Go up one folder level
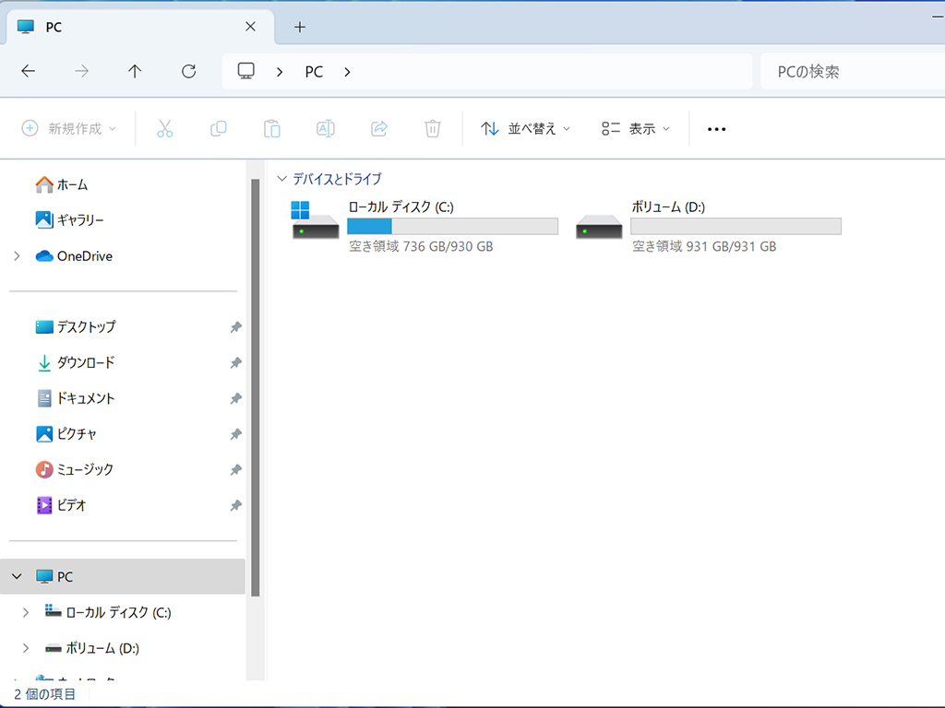Screen dimensions: 945x708 135,72
